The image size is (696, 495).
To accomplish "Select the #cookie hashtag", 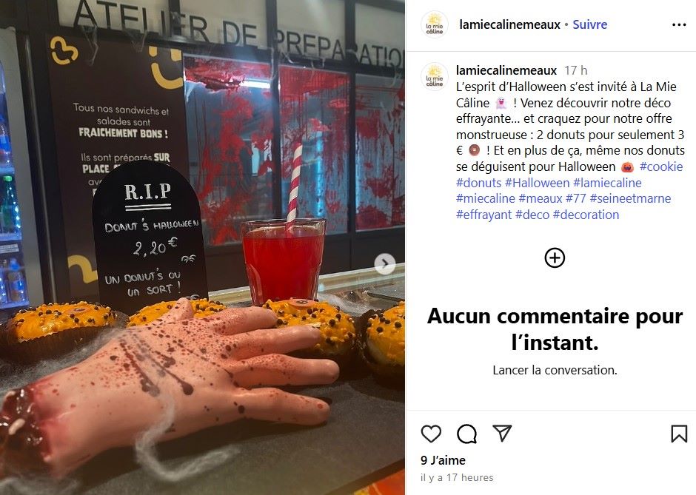I will coord(661,166).
